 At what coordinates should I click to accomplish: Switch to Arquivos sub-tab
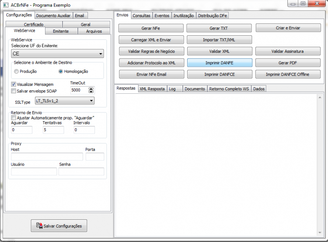[x=94, y=31]
